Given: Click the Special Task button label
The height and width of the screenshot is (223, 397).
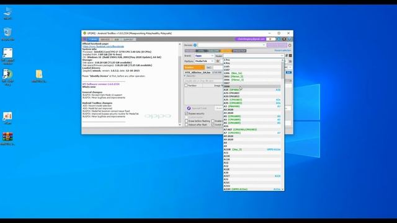Looking at the screenshot, I should (x=199, y=108).
